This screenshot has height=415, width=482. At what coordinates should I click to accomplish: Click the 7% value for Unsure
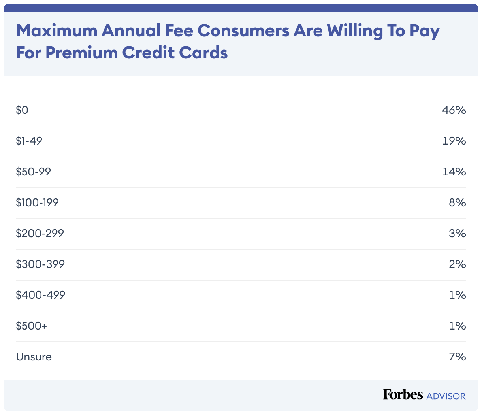click(x=458, y=357)
